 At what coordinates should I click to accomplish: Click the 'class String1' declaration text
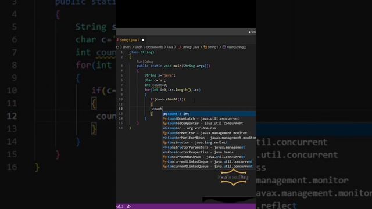click(142, 52)
